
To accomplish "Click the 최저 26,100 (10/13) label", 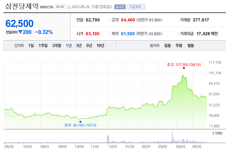I will [x=80, y=125].
